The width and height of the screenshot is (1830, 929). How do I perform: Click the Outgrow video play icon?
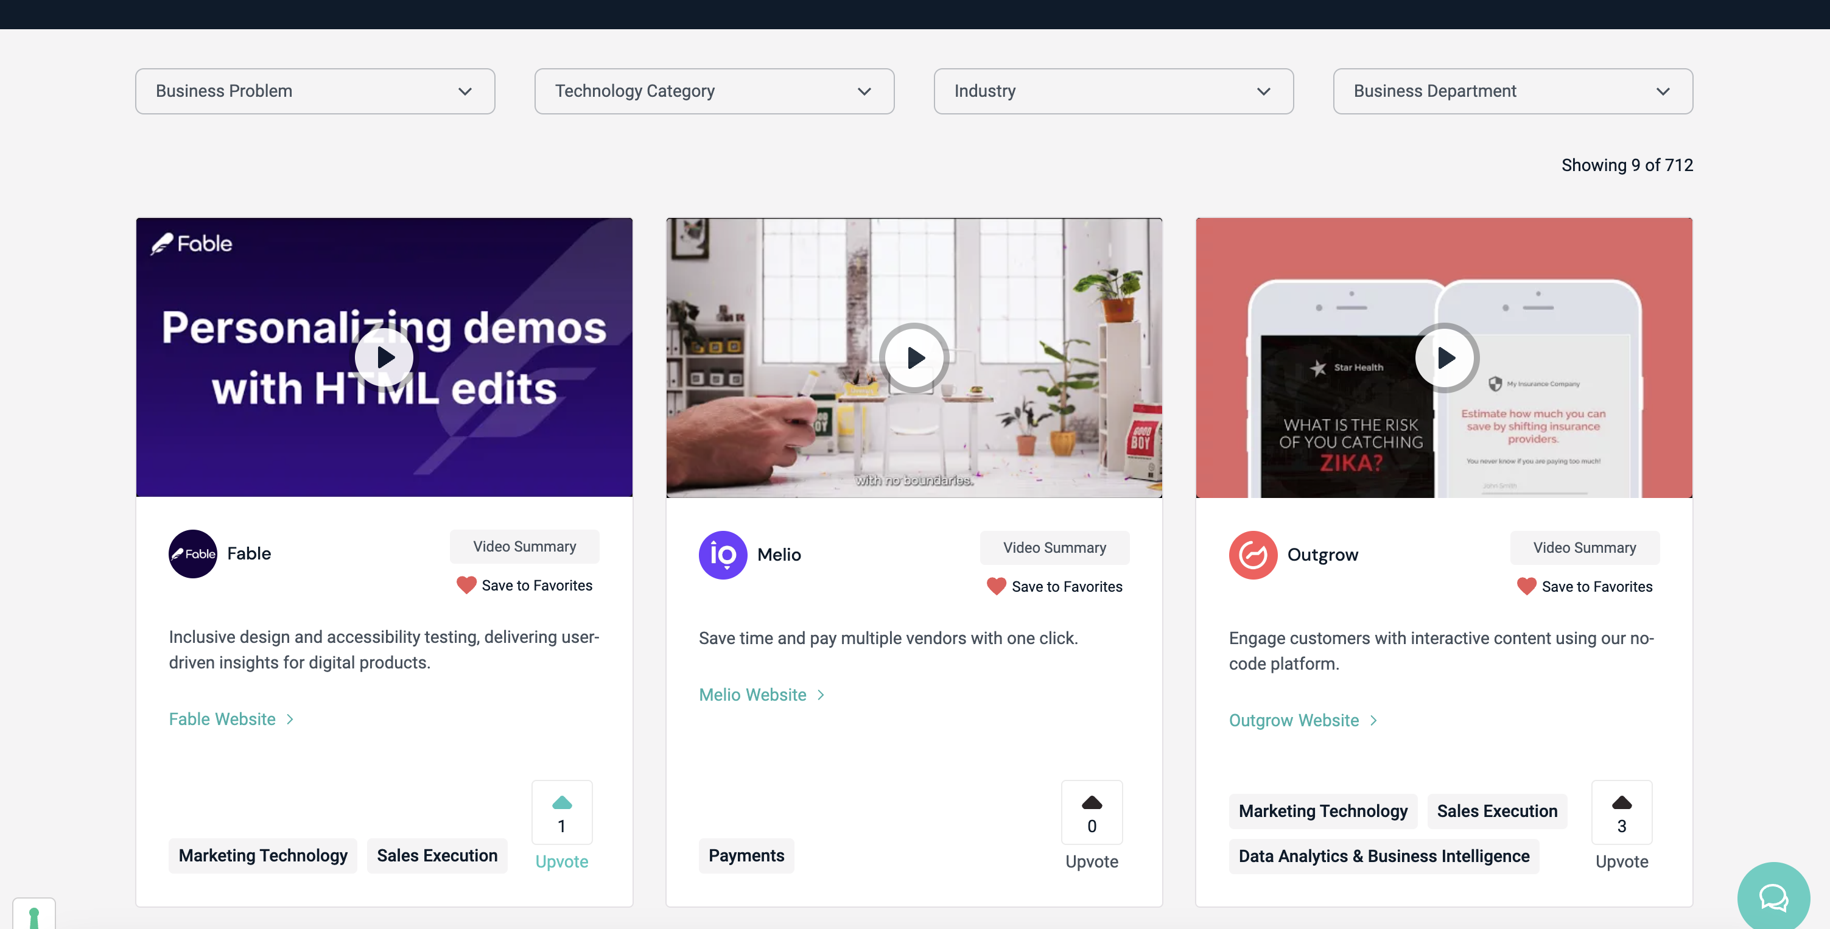tap(1445, 357)
